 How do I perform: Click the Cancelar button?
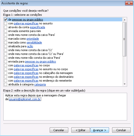59,130
